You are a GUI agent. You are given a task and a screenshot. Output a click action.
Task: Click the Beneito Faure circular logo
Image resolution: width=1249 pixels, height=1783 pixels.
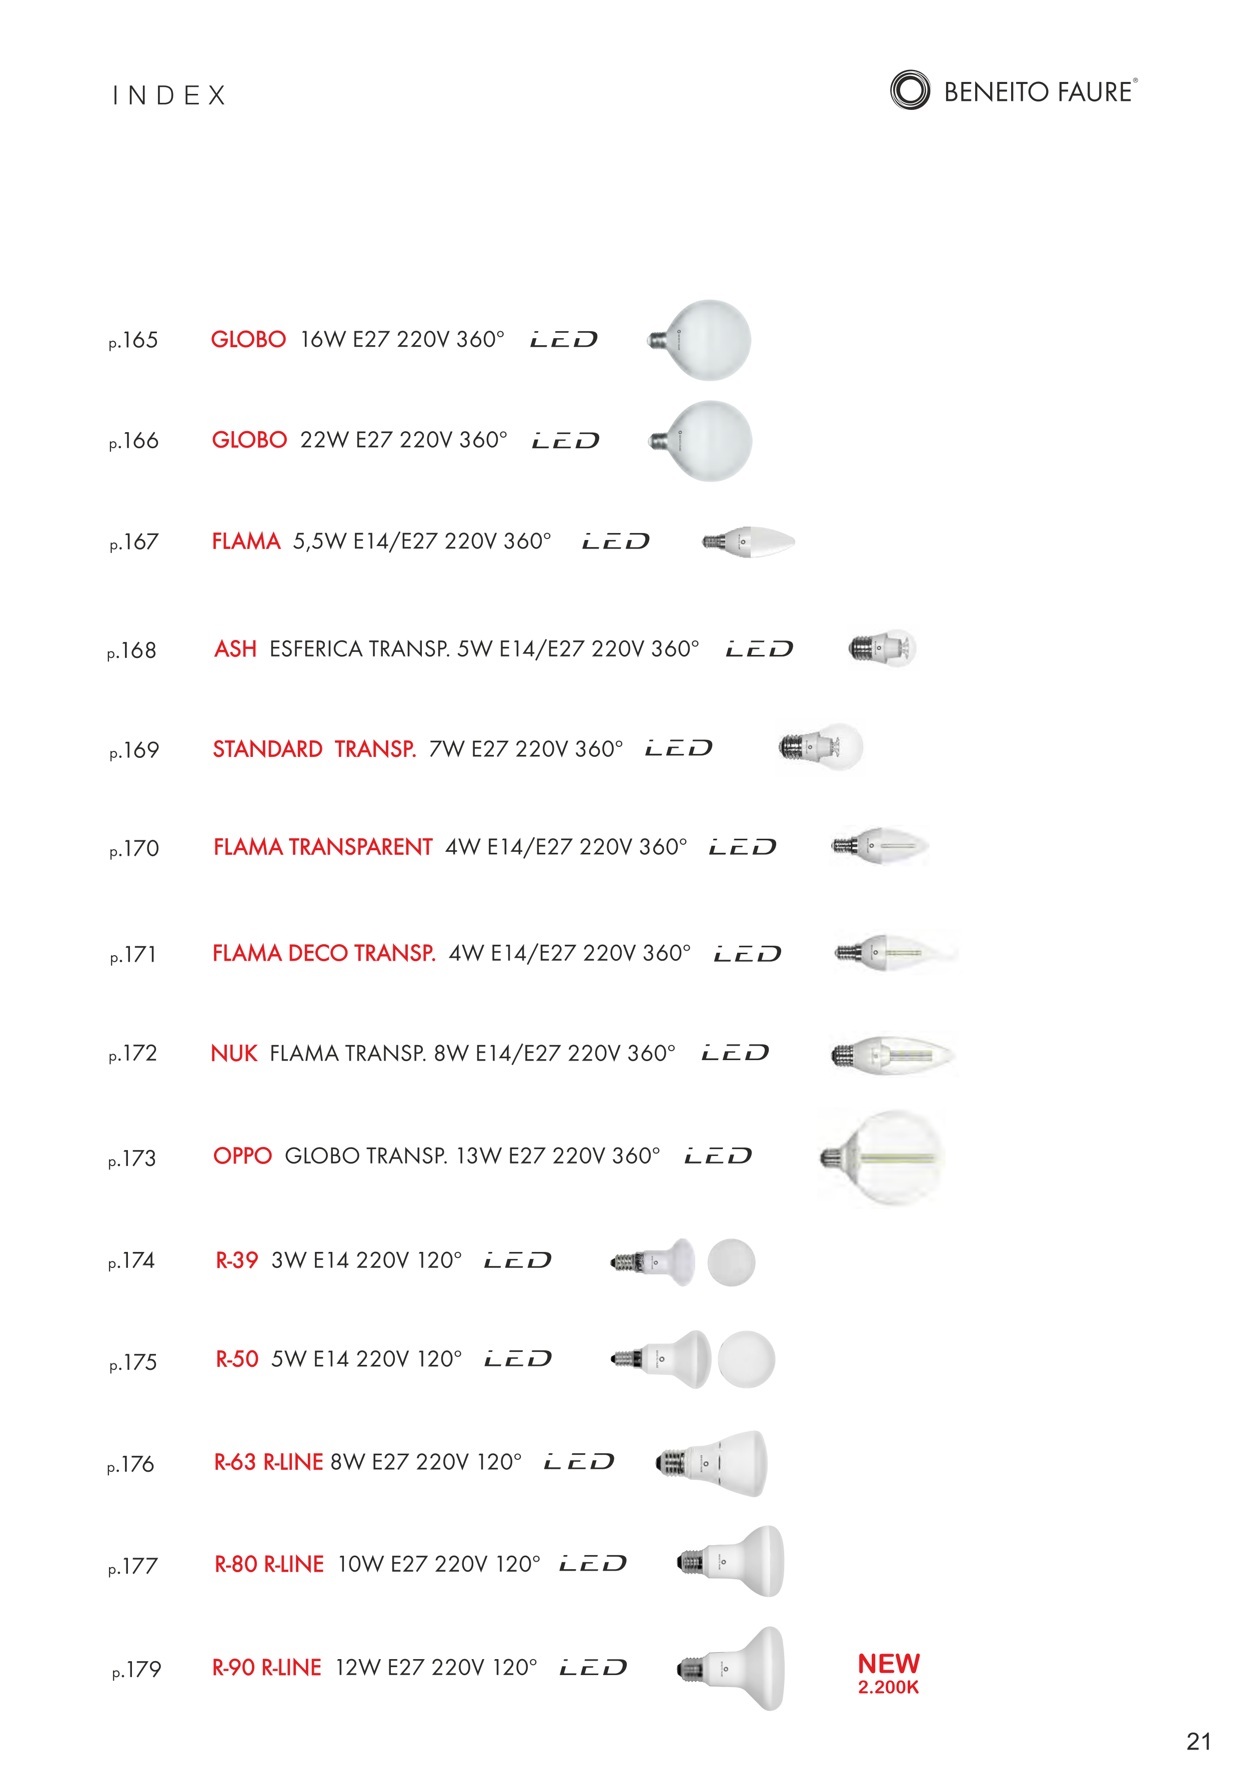pyautogui.click(x=910, y=90)
